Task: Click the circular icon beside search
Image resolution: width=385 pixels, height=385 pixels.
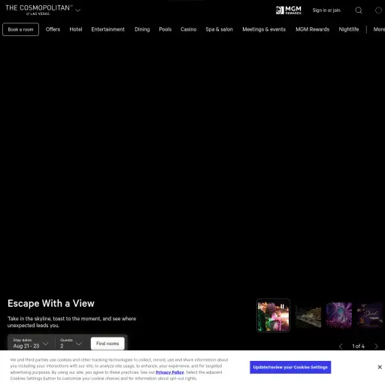Action: [378, 11]
